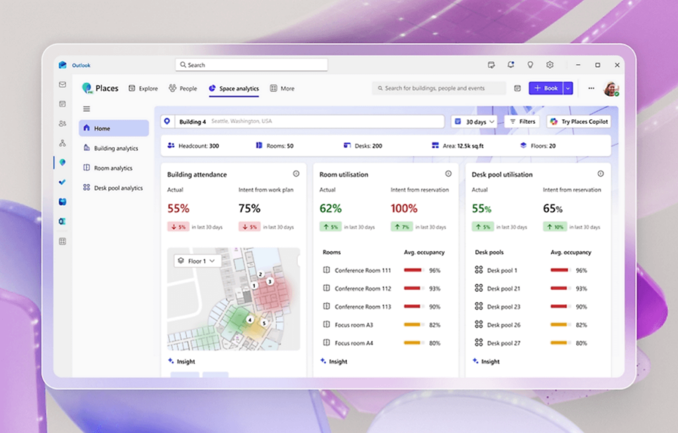Click the Places logo
This screenshot has width=678, height=433.
pyautogui.click(x=87, y=88)
